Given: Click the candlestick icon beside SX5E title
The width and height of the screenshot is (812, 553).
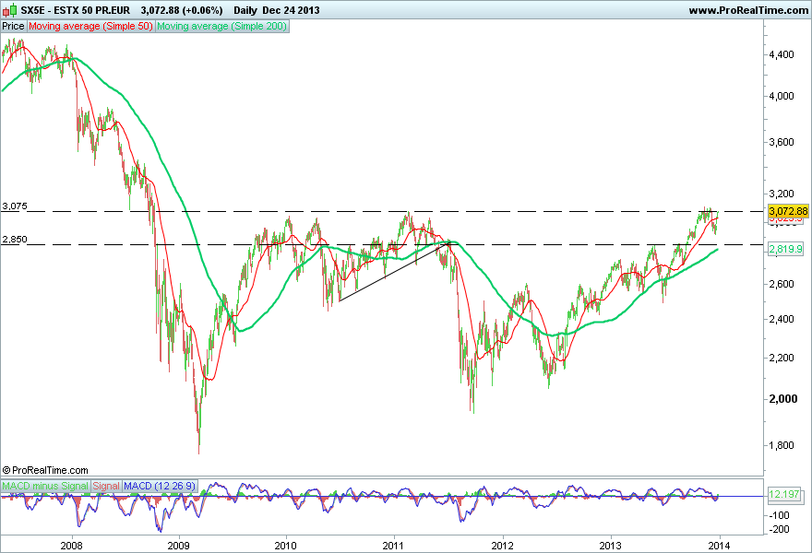Looking at the screenshot, I should (x=9, y=10).
